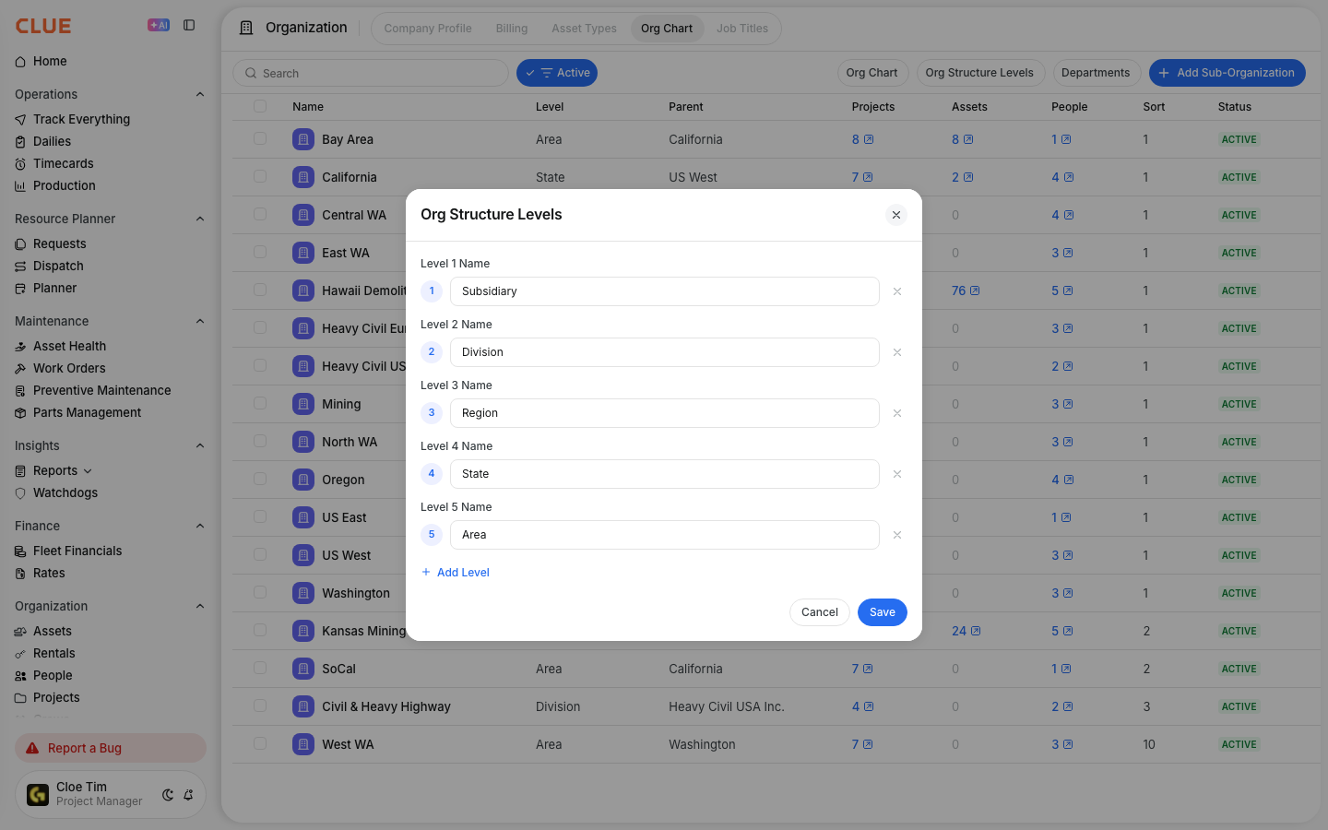
Task: Add Level link in dialog
Action: (x=456, y=573)
